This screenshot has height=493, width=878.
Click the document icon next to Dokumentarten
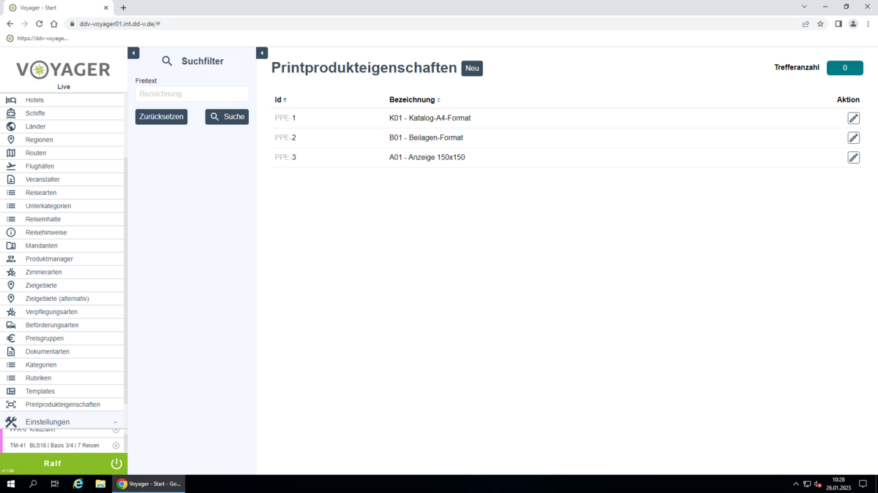(x=11, y=351)
